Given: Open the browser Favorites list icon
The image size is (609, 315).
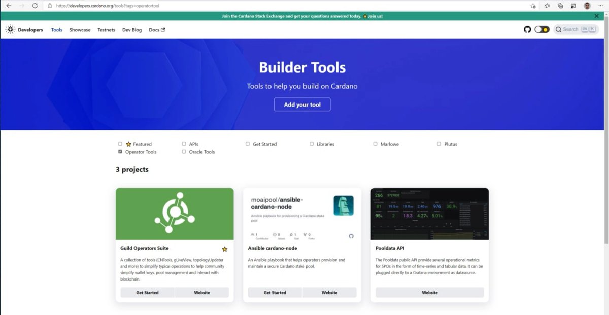Looking at the screenshot, I should (547, 6).
